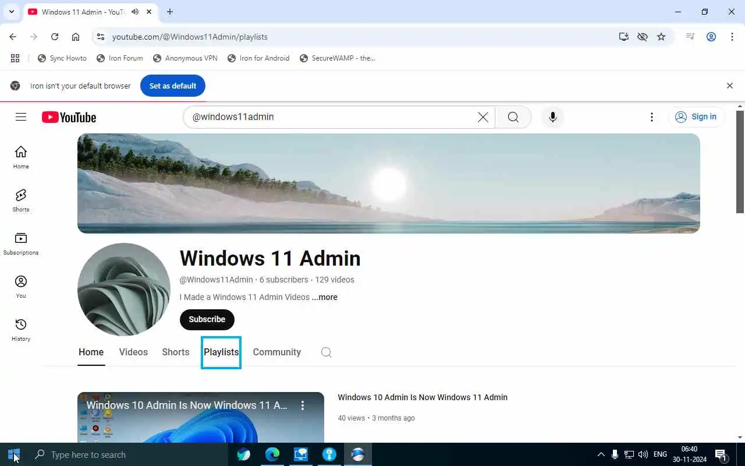745x466 pixels.
Task: Bookmark this page with star icon
Action: coord(661,37)
